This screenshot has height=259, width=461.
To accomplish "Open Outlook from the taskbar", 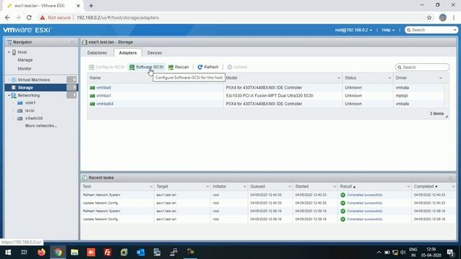I will (x=140, y=253).
